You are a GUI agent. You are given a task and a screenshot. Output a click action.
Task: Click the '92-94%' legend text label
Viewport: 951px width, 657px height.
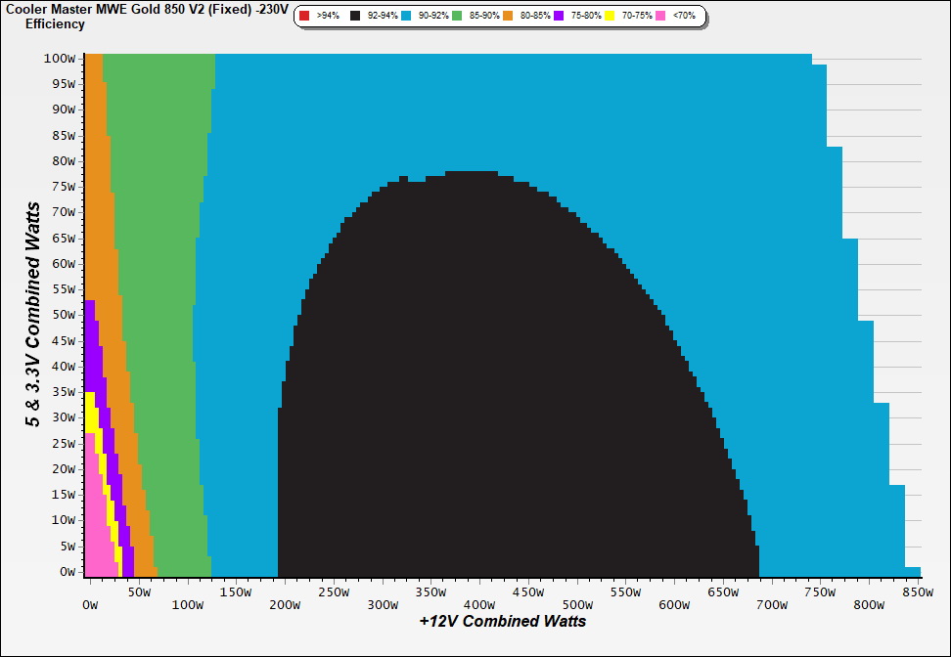pos(382,17)
